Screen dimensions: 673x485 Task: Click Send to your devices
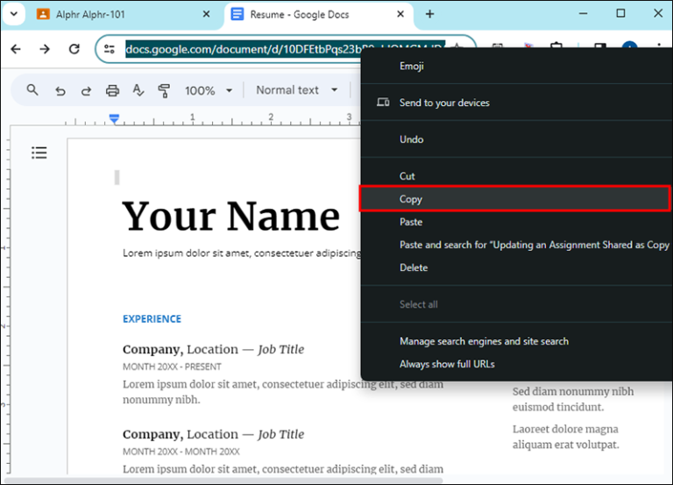pos(444,103)
